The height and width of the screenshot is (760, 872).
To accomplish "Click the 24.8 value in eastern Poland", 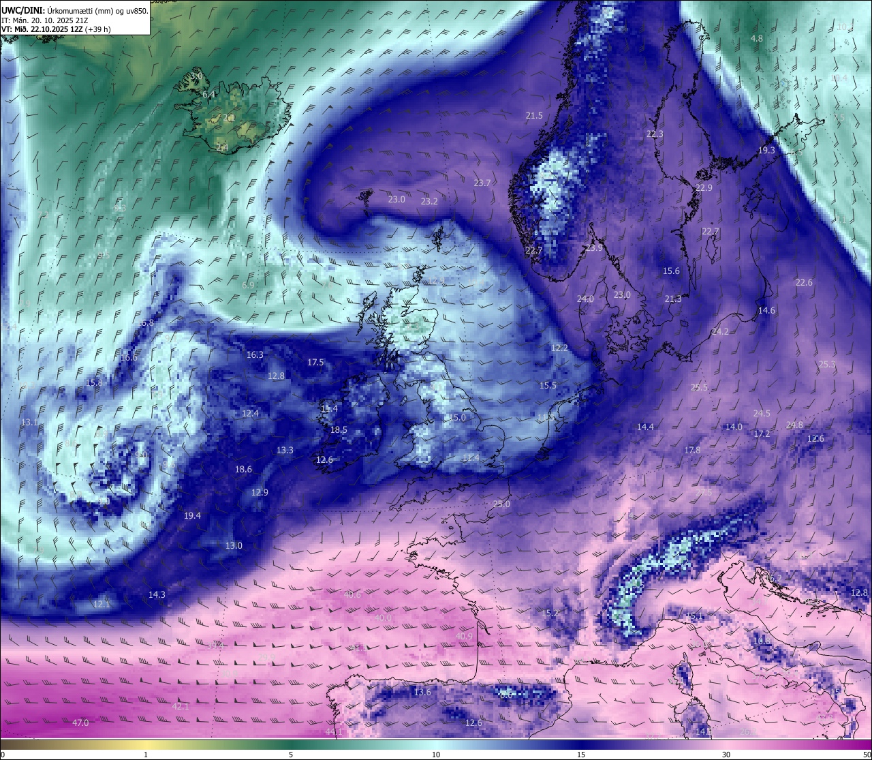I will tap(794, 425).
